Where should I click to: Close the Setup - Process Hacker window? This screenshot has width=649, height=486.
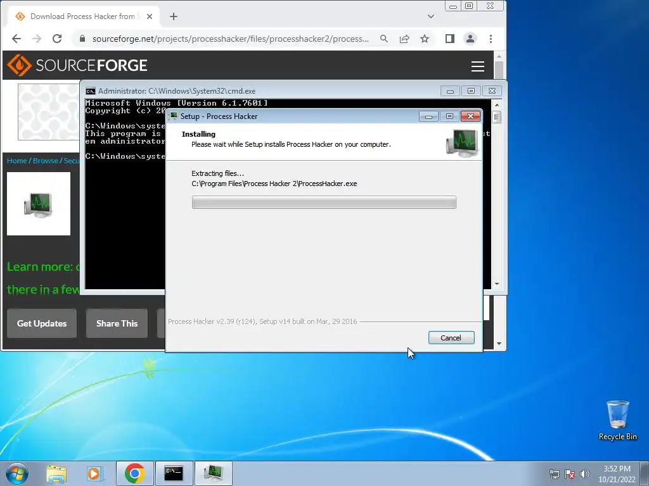471,116
